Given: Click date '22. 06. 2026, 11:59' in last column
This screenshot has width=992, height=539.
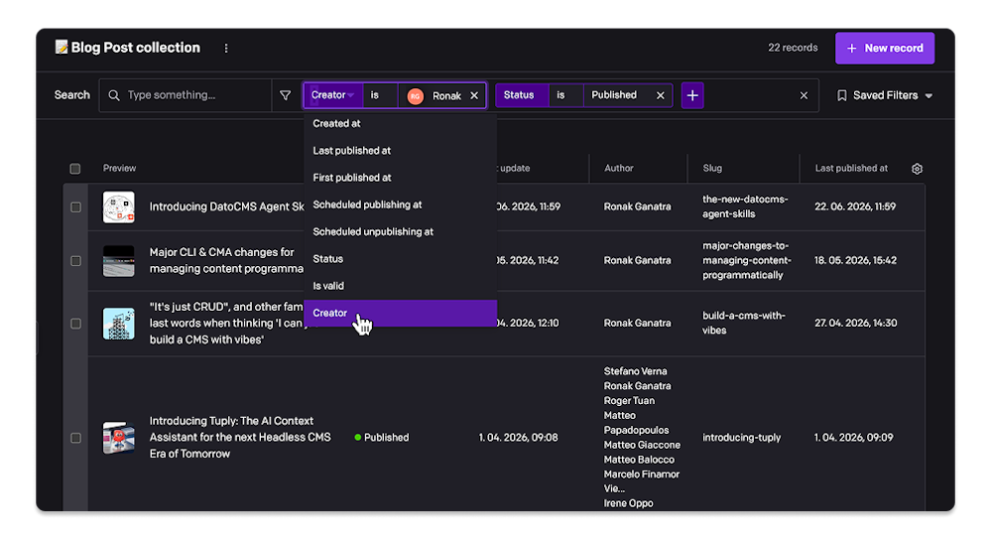Looking at the screenshot, I should click(x=855, y=206).
